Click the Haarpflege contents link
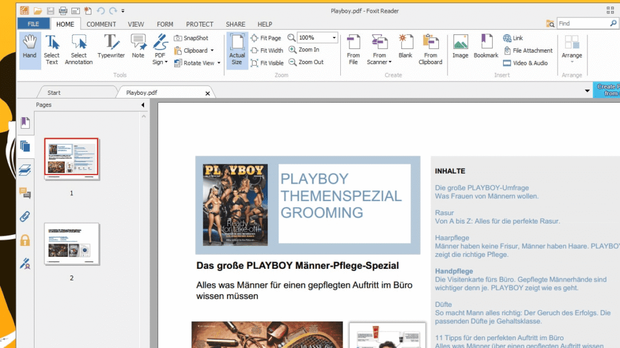This screenshot has width=620, height=348. click(x=452, y=238)
